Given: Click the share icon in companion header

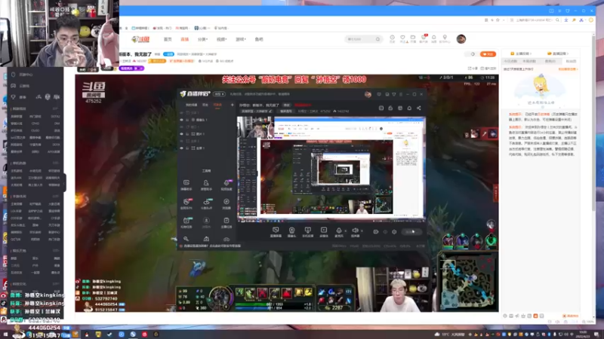Looking at the screenshot, I should [x=419, y=108].
